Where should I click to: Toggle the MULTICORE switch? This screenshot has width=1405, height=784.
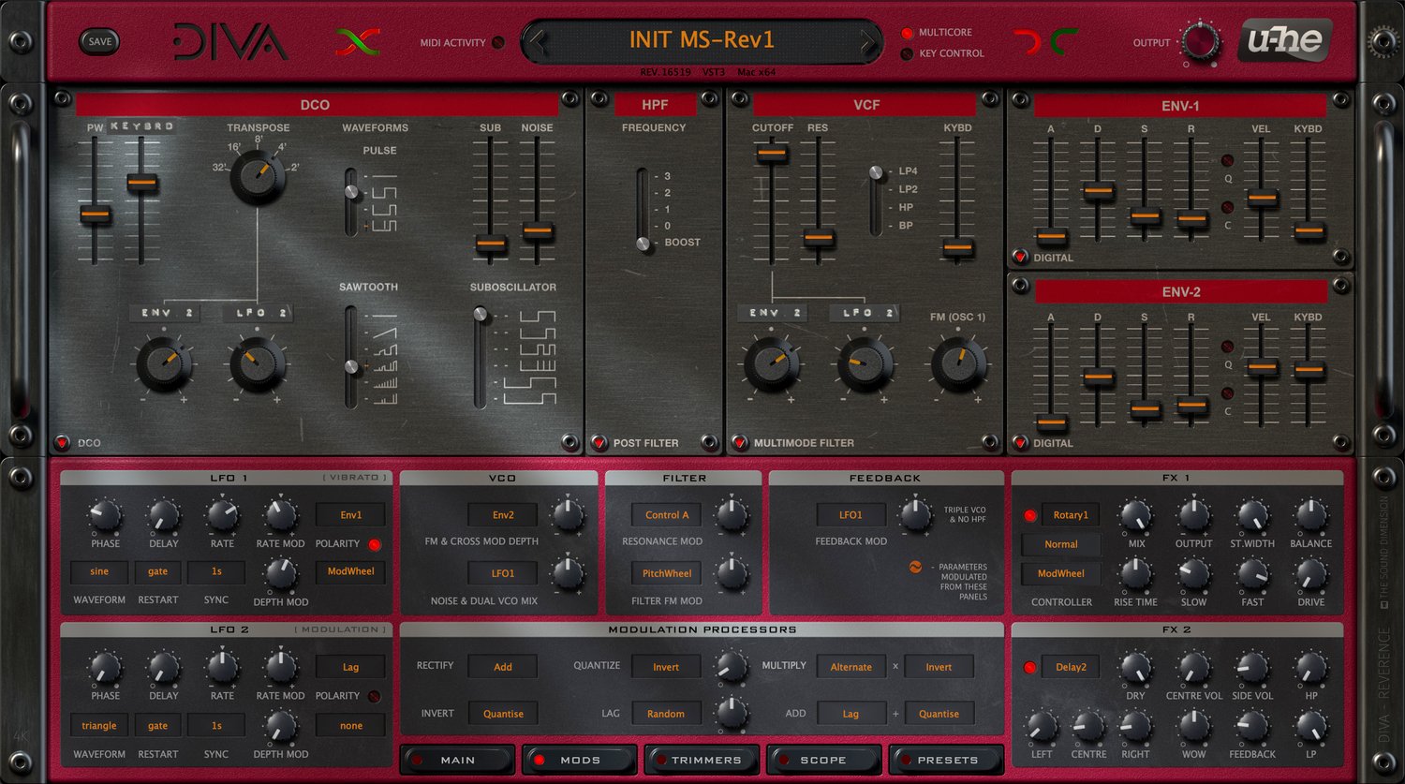907,33
